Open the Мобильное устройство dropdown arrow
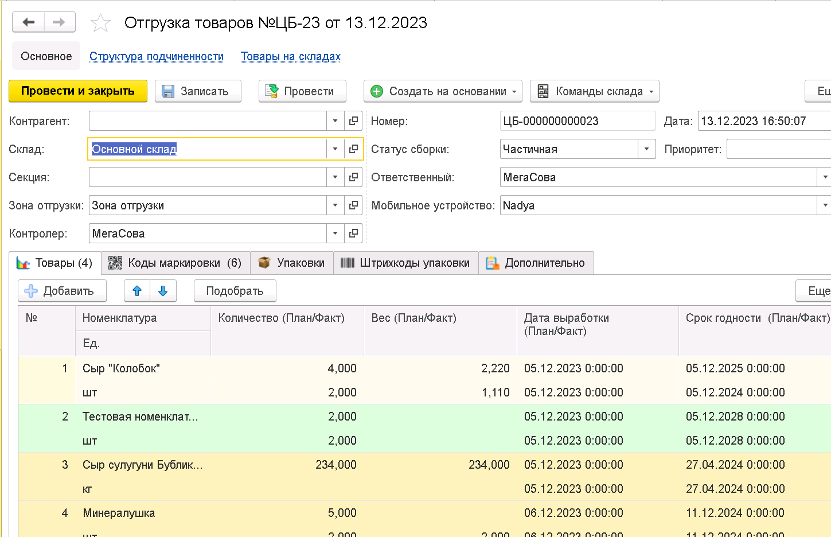Image resolution: width=831 pixels, height=537 pixels. [x=825, y=205]
